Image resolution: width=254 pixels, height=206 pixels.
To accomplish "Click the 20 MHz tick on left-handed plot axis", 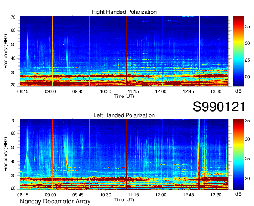I will click(13, 188).
